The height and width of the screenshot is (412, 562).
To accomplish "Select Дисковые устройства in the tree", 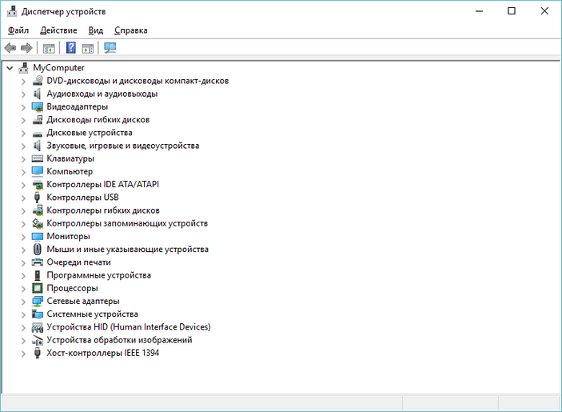I will 90,133.
